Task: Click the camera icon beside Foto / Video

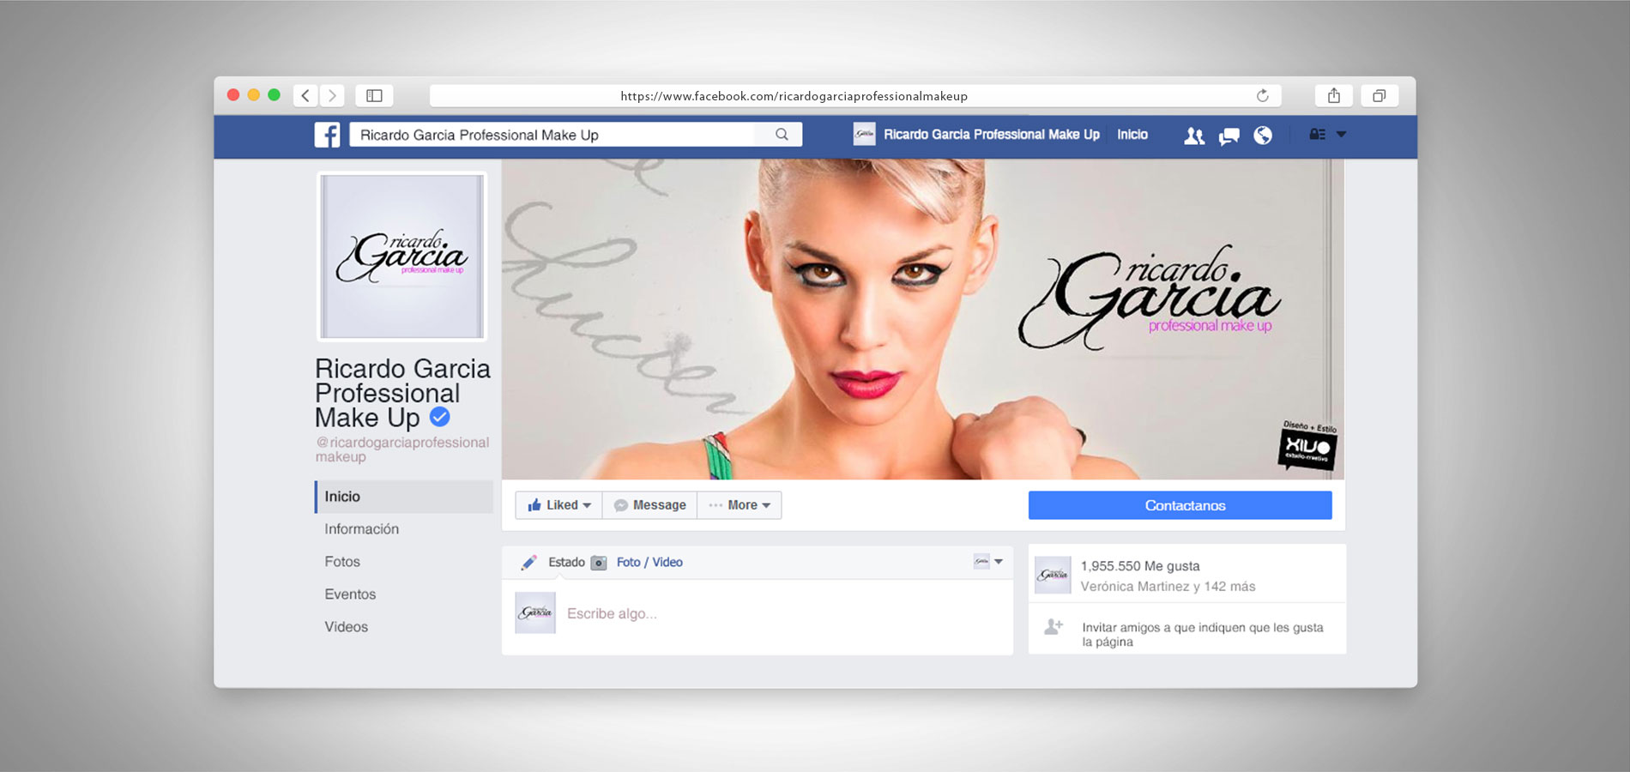Action: point(599,563)
